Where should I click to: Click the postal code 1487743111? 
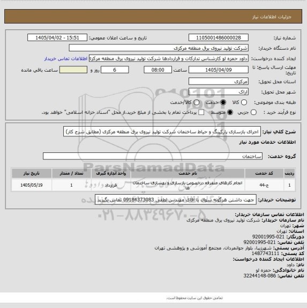(265, 253)
